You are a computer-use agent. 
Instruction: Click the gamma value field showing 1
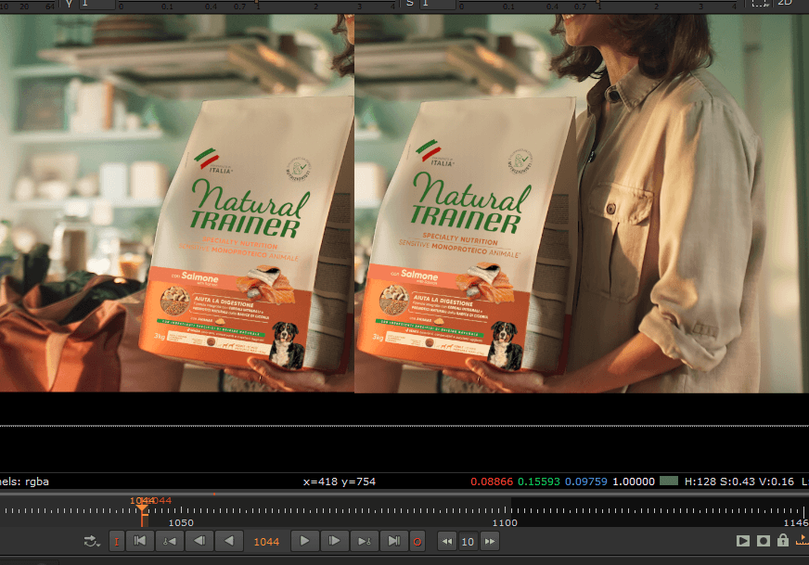click(96, 4)
